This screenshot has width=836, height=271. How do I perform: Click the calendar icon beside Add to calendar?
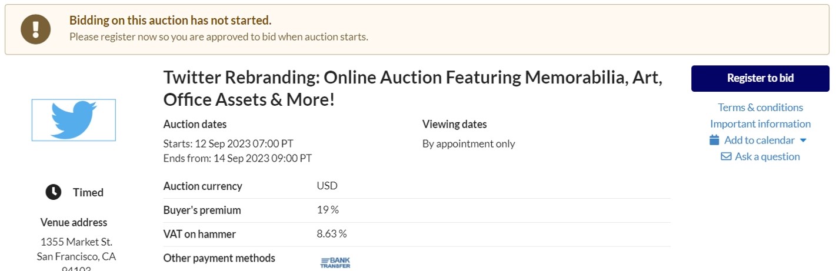point(714,140)
